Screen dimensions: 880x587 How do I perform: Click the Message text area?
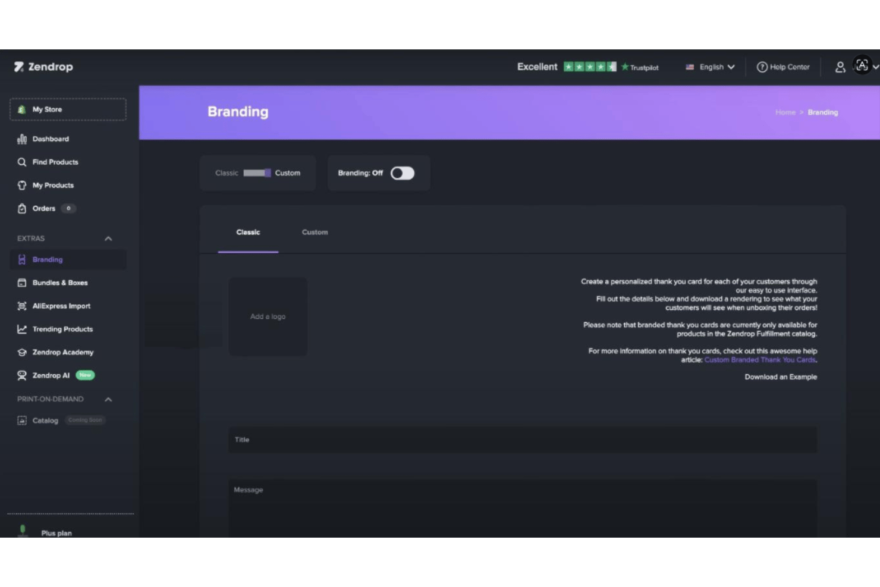[x=523, y=508]
